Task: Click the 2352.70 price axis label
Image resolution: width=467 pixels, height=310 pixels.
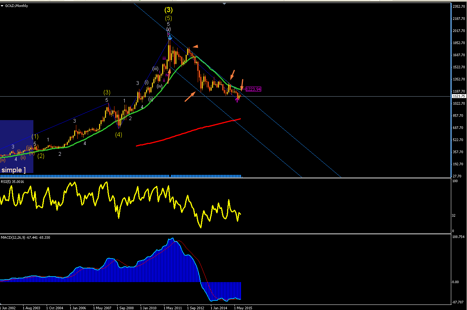Action: [459, 7]
